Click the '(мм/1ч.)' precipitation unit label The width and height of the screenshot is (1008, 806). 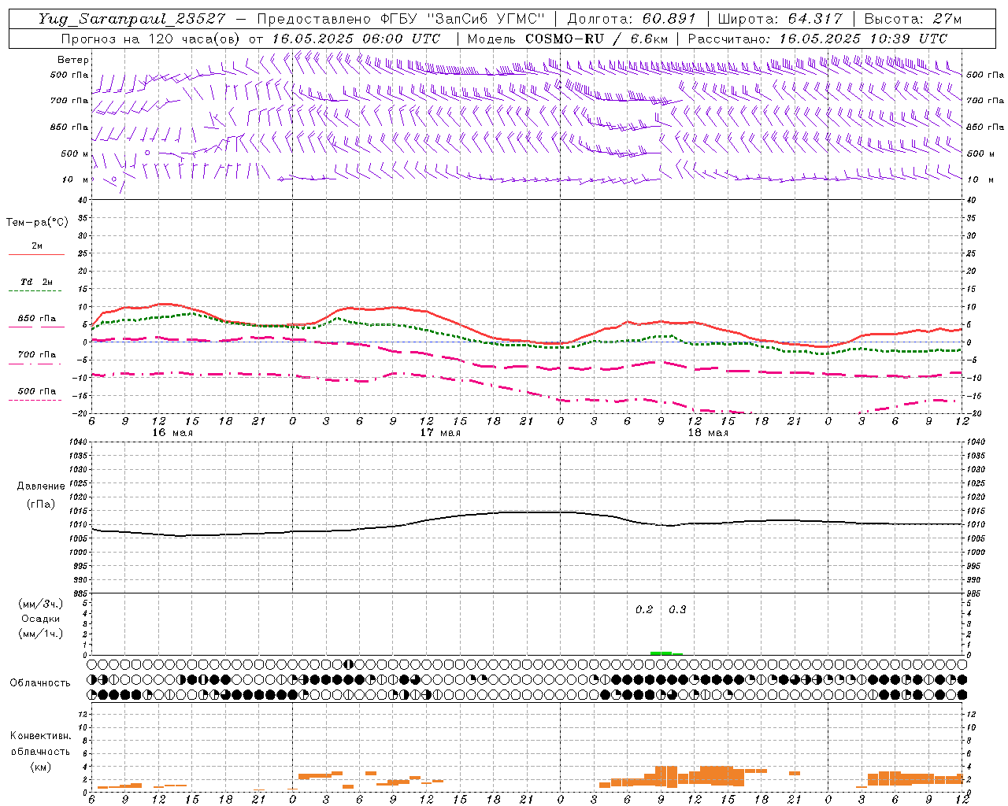pyautogui.click(x=41, y=634)
